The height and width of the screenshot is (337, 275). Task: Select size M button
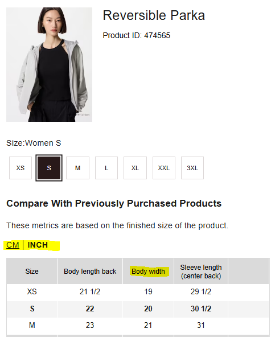pyautogui.click(x=77, y=168)
